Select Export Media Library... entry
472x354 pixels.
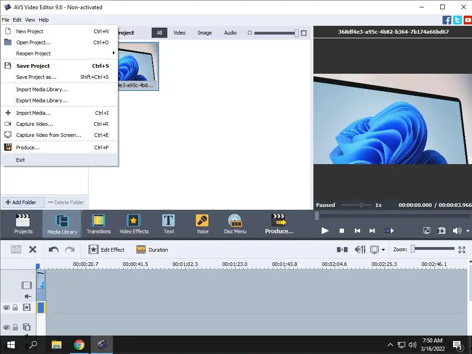tap(59, 100)
